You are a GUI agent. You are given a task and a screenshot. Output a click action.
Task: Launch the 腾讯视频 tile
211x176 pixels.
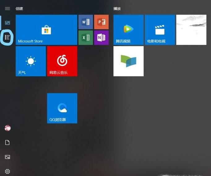128,30
